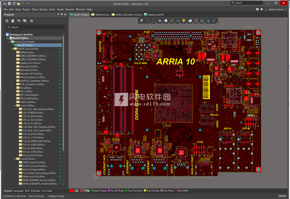Open the Align objects tool in the active bar
Screen dimensions: 290x199
click(x=160, y=21)
